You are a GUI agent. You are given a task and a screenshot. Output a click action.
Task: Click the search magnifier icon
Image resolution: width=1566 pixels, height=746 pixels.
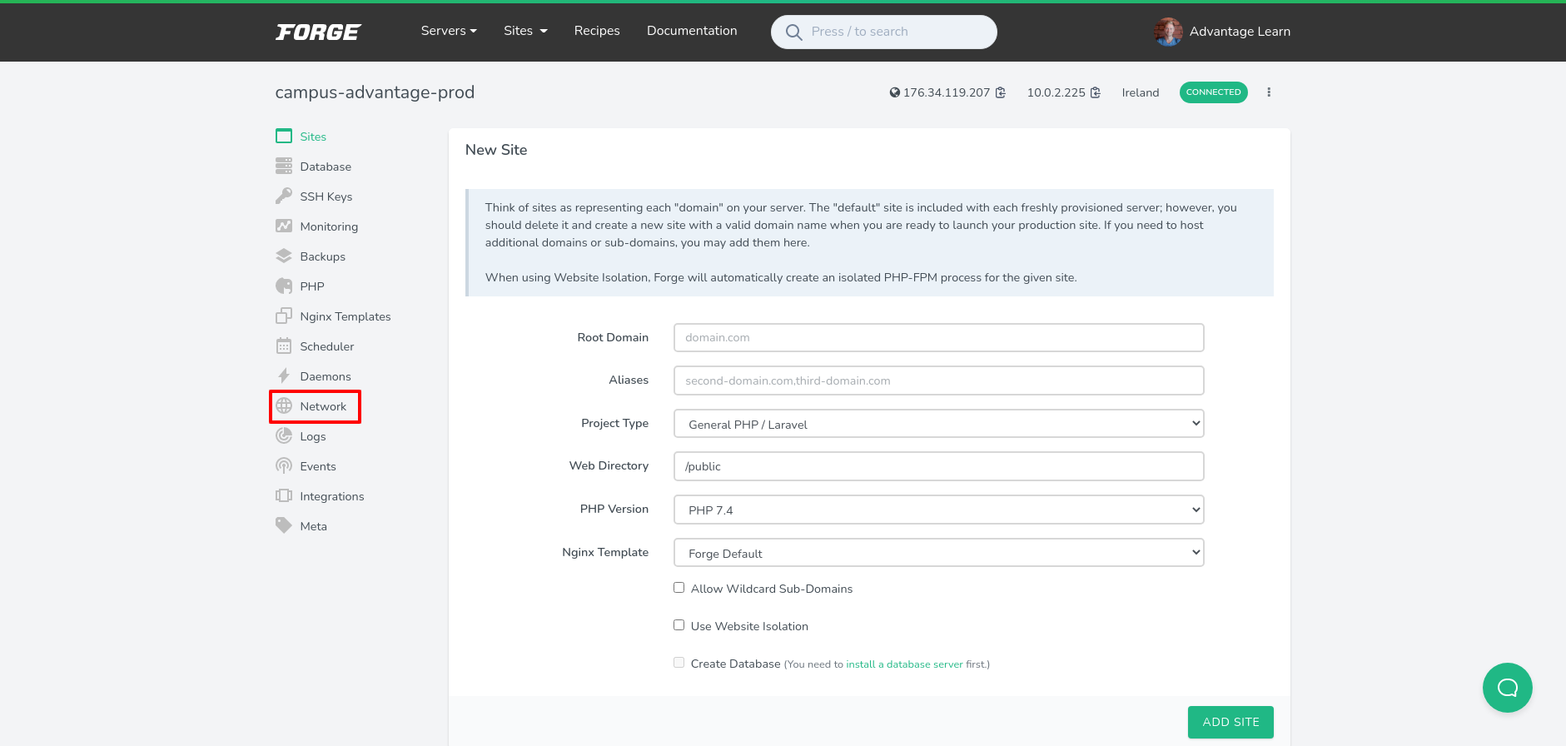[x=794, y=32]
